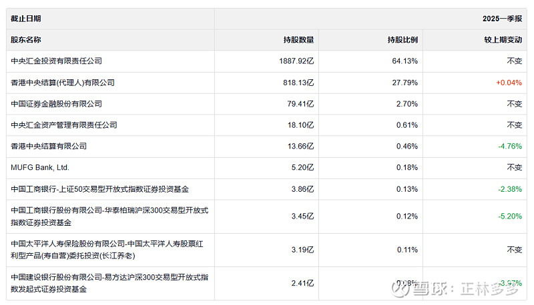Viewport: 534px width, 305px height.
Task: Open 中央汇金投资有限责任公司 shareholder name
Action: 57,61
